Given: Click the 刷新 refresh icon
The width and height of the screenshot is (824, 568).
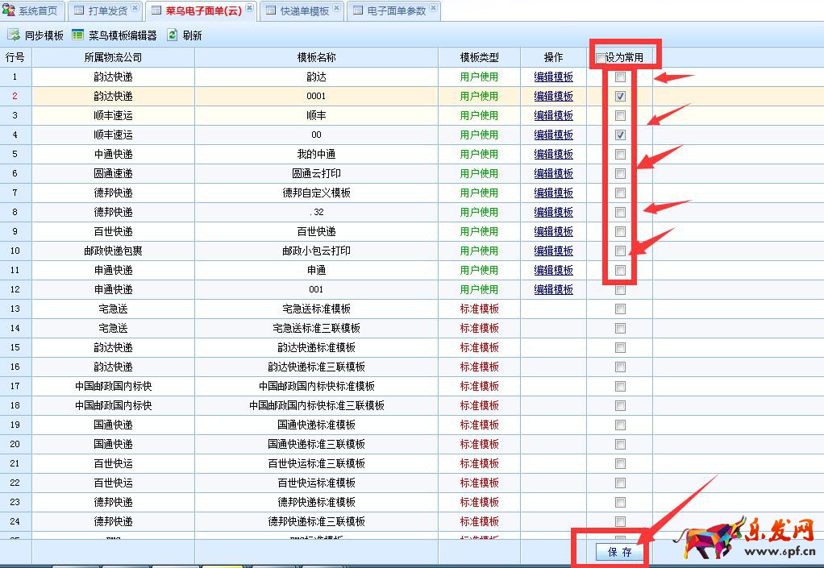Looking at the screenshot, I should 173,35.
